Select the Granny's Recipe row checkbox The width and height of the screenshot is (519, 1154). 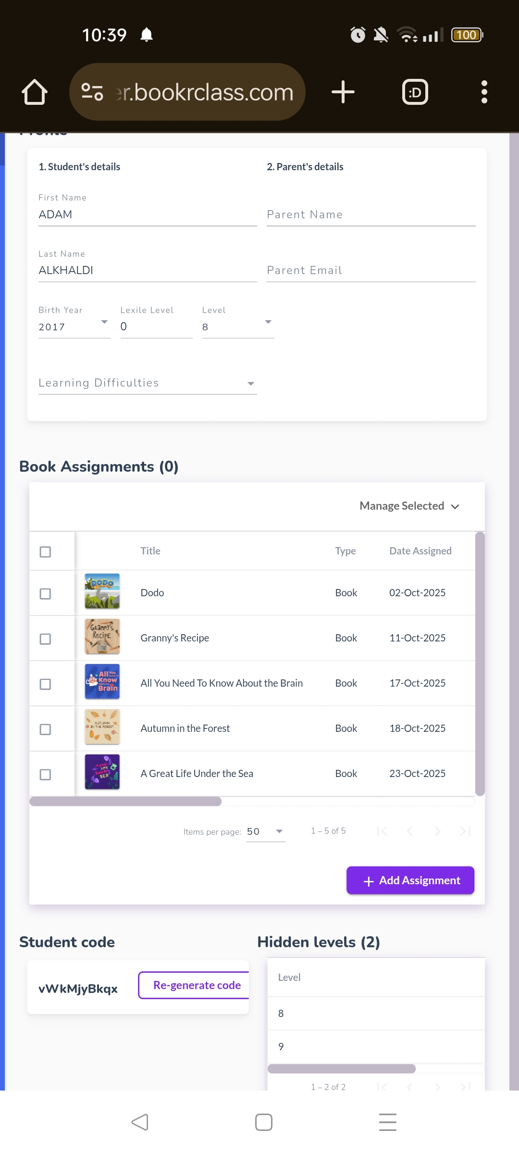(x=45, y=639)
